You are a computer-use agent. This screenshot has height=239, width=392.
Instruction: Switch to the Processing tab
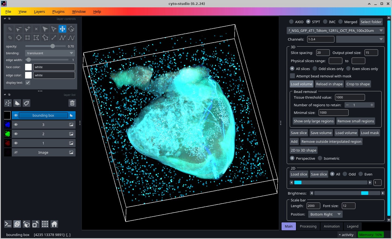(x=308, y=226)
